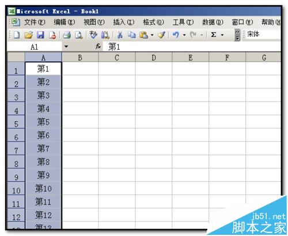Click the New blank workbook icon
288x236 pixels.
pyautogui.click(x=17, y=35)
